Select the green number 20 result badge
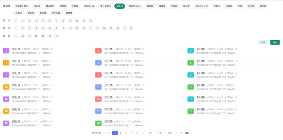Viewport: 283px width, 140px height. pyautogui.click(x=98, y=123)
